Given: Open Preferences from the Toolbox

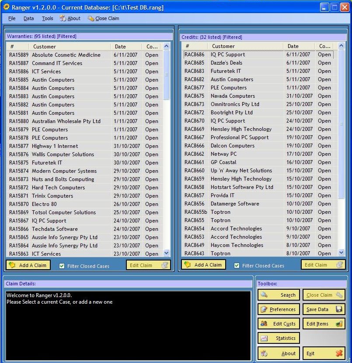Looking at the screenshot, I should [x=279, y=309].
